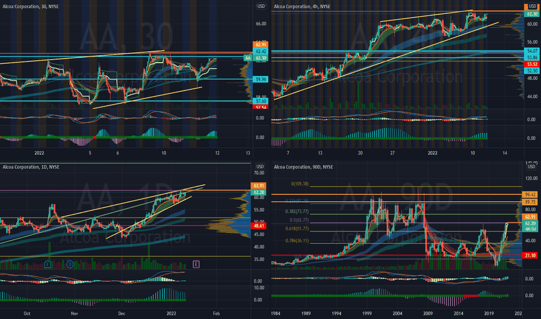Select the 0.618(51.77) Fibonacci level label
This screenshot has height=319, width=541.
(x=297, y=229)
